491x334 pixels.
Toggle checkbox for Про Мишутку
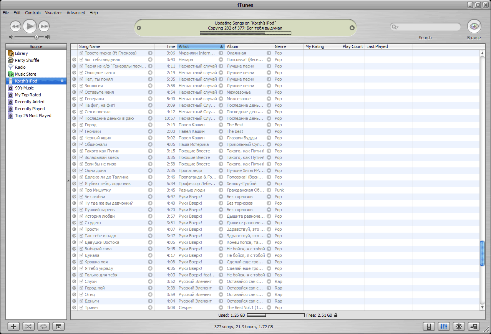[x=81, y=190]
